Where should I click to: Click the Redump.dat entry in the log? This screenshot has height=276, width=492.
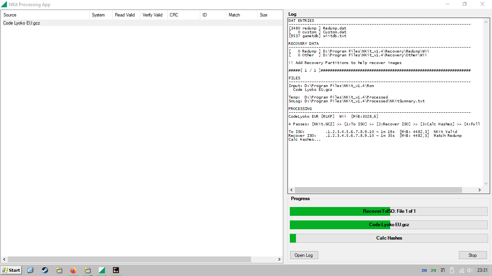[334, 28]
